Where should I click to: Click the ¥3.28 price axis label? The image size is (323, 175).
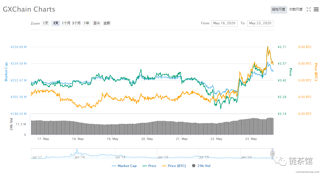point(282,97)
